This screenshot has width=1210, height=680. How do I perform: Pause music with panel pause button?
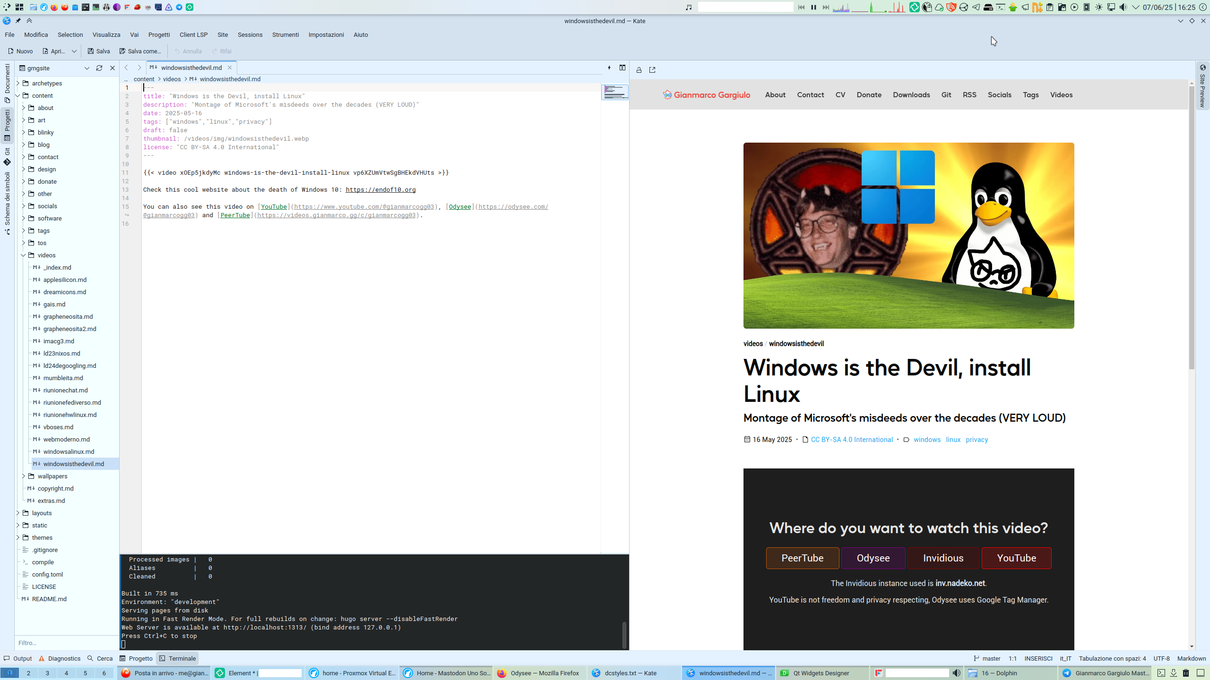pyautogui.click(x=813, y=7)
